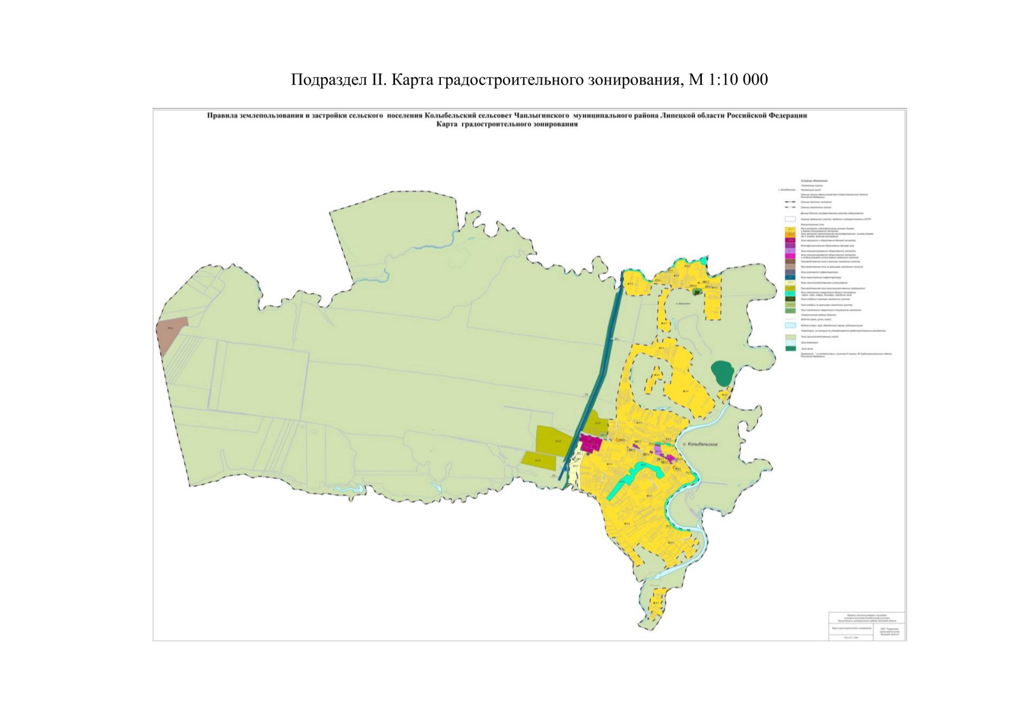Click the large magenta zone near the railway

[x=591, y=443]
